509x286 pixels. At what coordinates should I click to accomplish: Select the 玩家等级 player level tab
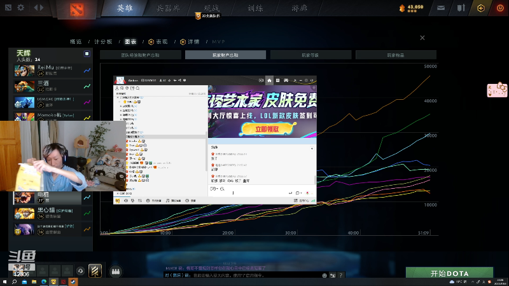310,55
